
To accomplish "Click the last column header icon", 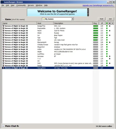I will tap(112, 23).
